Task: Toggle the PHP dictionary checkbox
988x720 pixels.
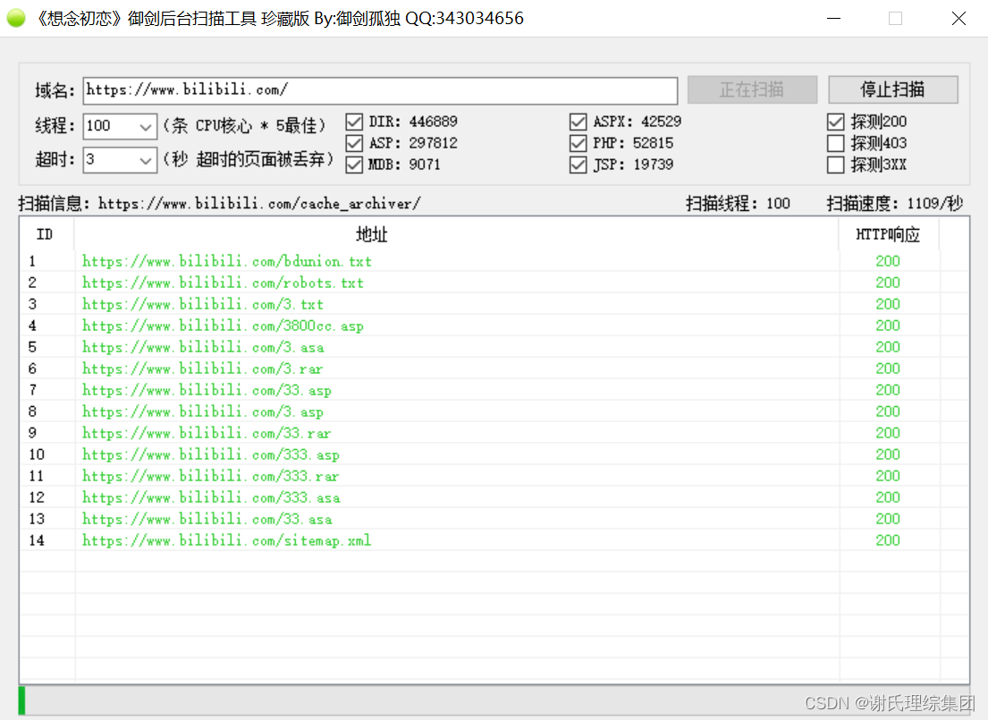Action: point(578,143)
